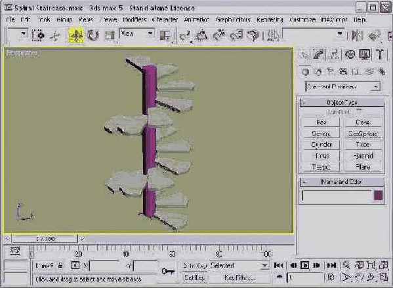Toggle Angle Snap
393x288 pixels.
point(201,35)
